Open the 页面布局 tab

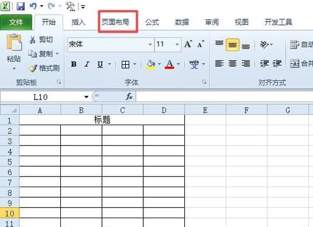(115, 22)
